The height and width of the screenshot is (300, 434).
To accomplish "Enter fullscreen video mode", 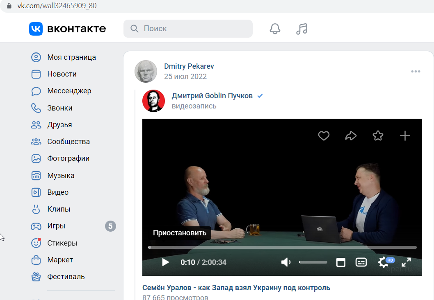I will [407, 262].
